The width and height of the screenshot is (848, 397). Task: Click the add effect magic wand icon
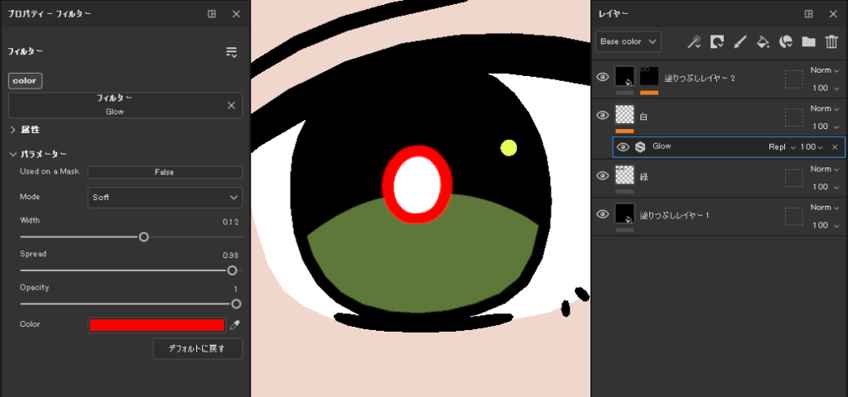(696, 41)
